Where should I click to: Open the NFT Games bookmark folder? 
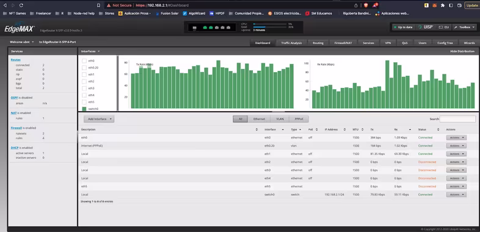point(14,13)
